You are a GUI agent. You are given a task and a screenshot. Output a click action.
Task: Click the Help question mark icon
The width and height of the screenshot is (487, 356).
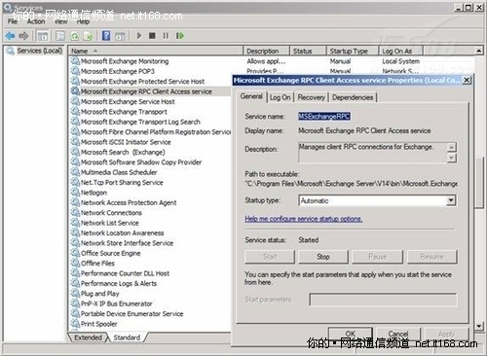[x=106, y=36]
